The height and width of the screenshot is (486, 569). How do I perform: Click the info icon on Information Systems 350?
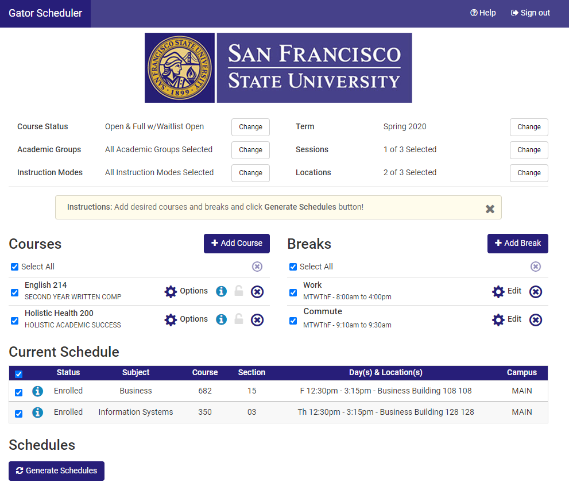pyautogui.click(x=38, y=412)
